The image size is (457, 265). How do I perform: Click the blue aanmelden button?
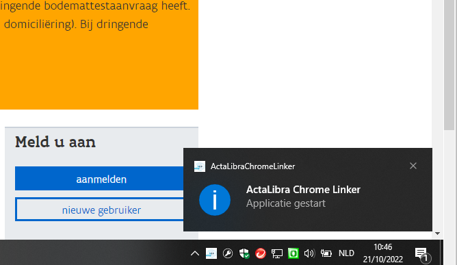coord(99,179)
